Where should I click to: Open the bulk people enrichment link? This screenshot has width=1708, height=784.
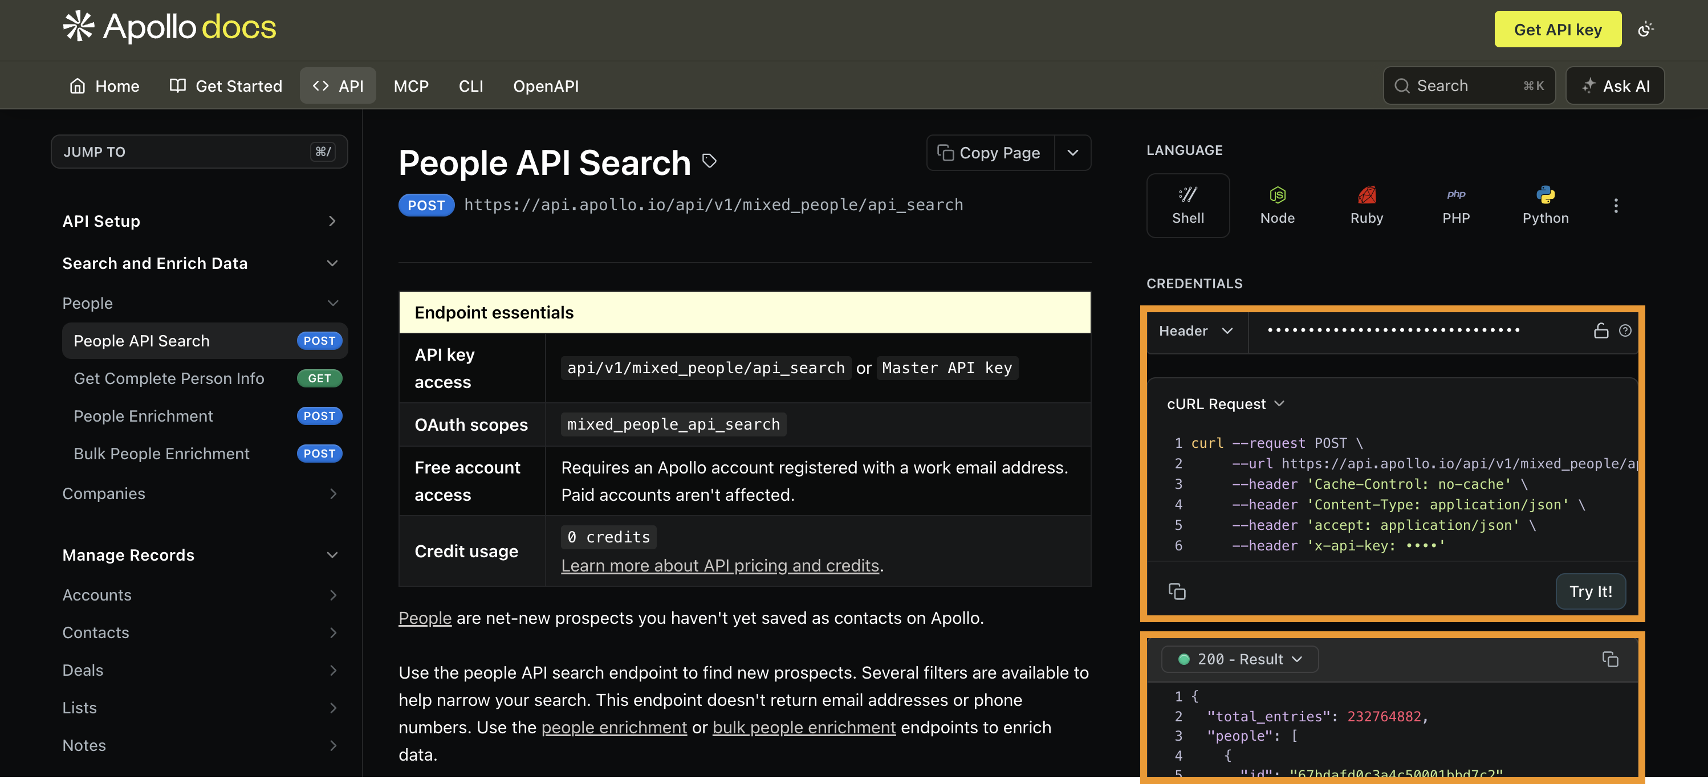[x=804, y=727]
